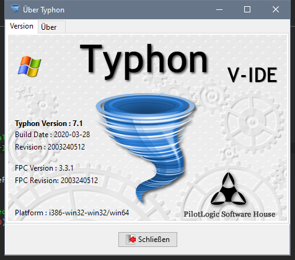Click 'PilotLogic Software House' text
The height and width of the screenshot is (260, 295).
tap(229, 214)
